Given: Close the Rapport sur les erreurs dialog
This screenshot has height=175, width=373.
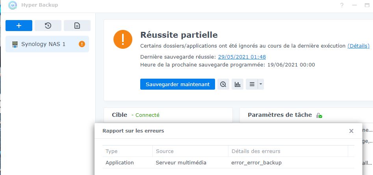Looking at the screenshot, I should coord(351,131).
